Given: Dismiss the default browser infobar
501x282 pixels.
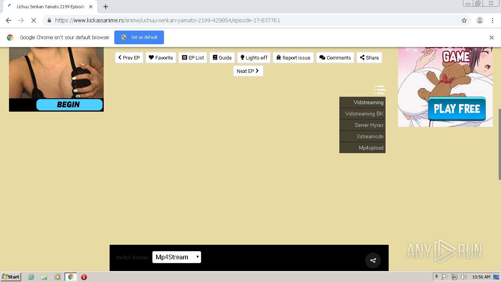Looking at the screenshot, I should coord(492,38).
